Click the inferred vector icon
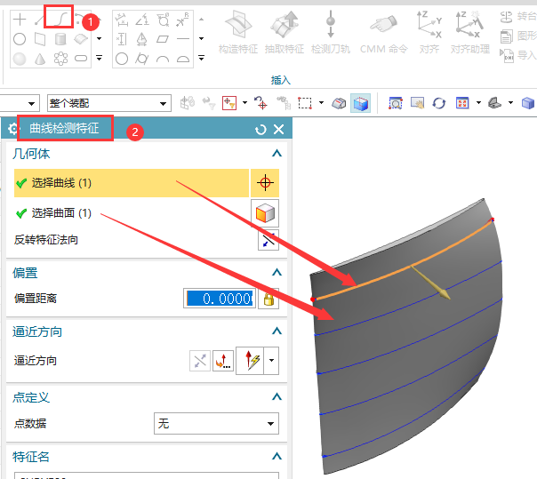Image resolution: width=537 pixels, height=479 pixels. click(x=251, y=360)
